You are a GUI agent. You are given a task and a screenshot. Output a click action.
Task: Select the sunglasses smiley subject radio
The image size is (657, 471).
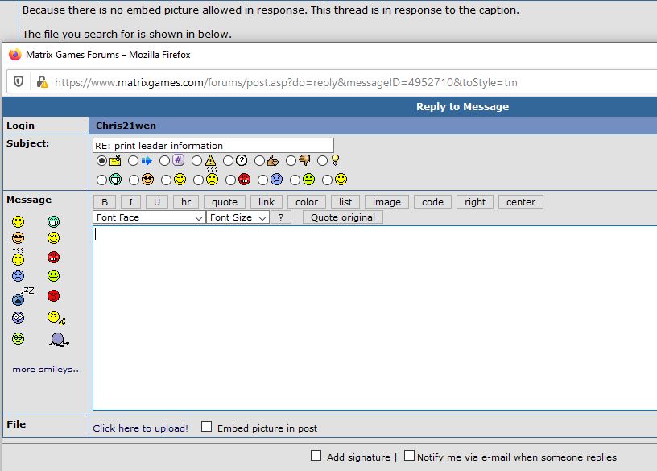click(x=134, y=180)
